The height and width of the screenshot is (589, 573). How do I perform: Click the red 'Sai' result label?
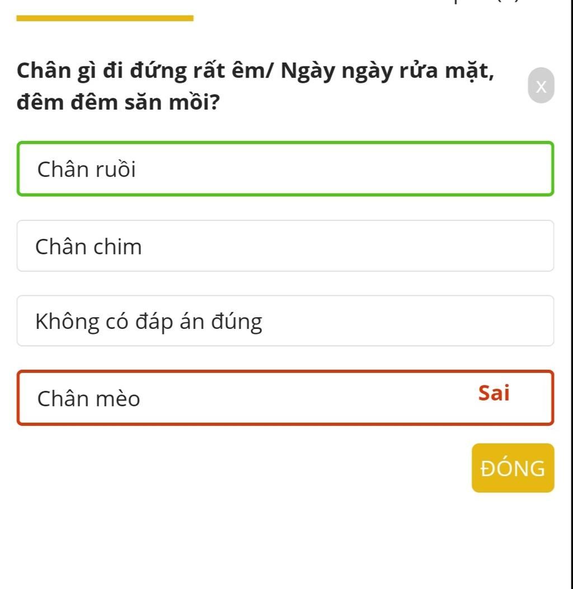(494, 393)
